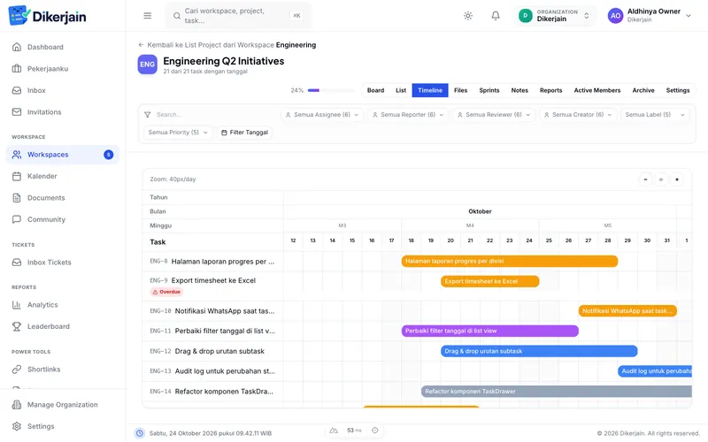Click the gray Refactor komponen TaskDrawer bar
The image size is (708, 442).
[557, 392]
